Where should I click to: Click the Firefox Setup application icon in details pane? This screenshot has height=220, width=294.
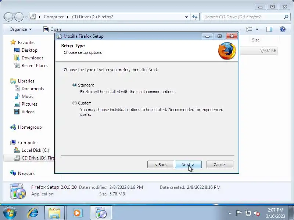pyautogui.click(x=17, y=191)
